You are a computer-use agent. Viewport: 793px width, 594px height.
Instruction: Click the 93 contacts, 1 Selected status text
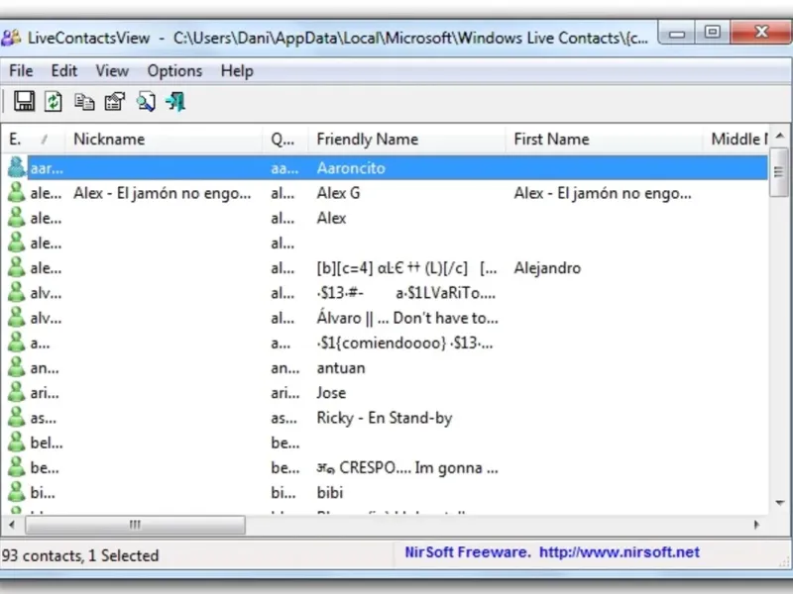(x=80, y=555)
